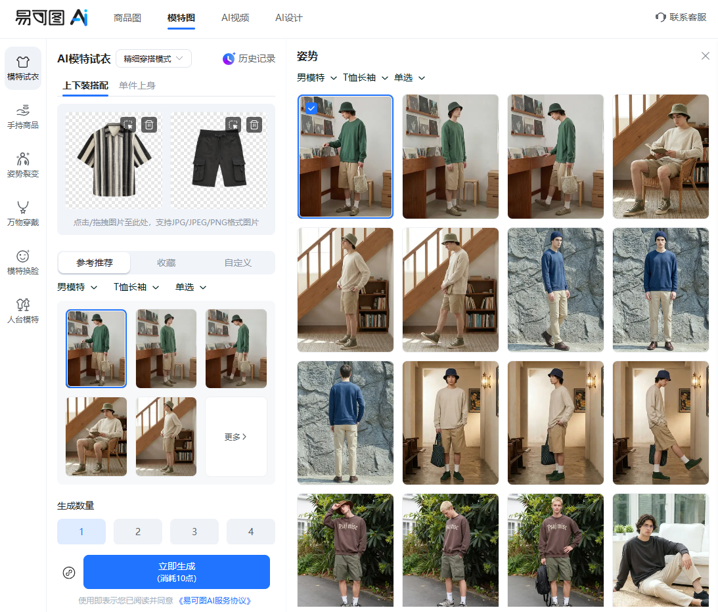Switch to 模特图 top tab
Viewport: 718px width, 612px height.
click(181, 18)
